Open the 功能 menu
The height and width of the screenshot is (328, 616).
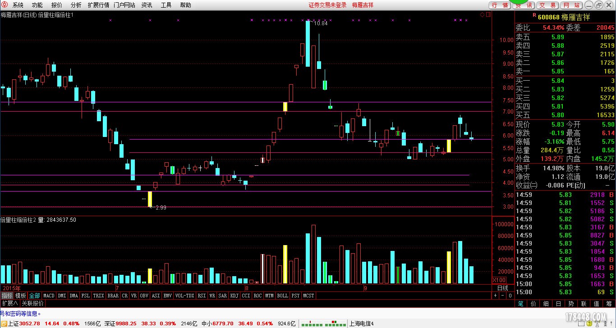[37, 5]
